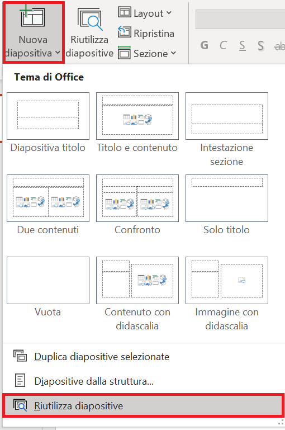Toggle italic with the C button
Screen dimensions: 285x430
(223, 45)
